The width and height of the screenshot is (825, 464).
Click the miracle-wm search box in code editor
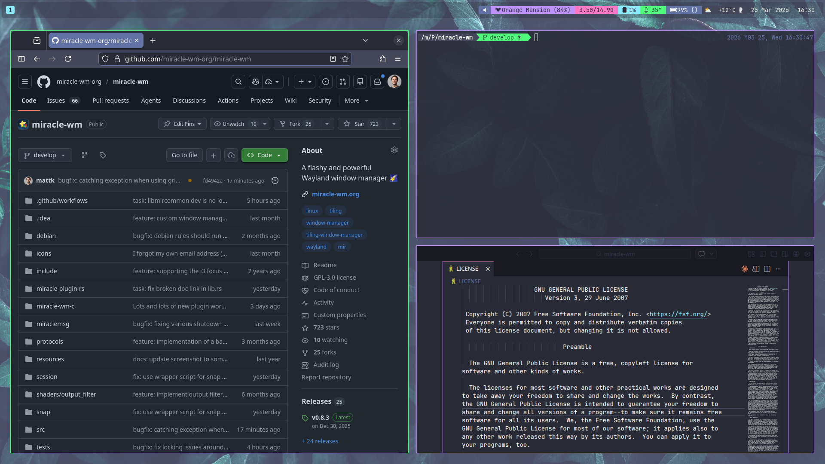click(615, 254)
